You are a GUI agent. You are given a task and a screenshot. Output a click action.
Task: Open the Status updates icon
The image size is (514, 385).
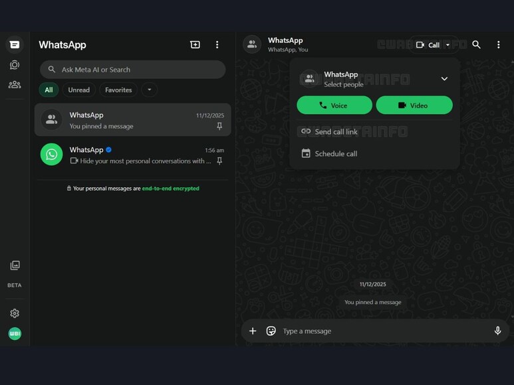15,65
